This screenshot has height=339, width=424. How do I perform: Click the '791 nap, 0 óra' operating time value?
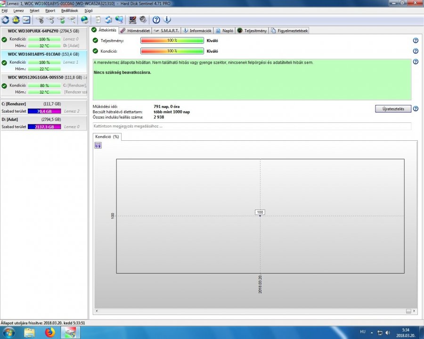click(167, 106)
